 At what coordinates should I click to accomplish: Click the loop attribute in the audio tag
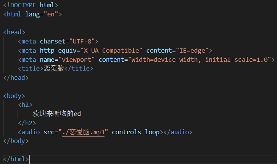[x=152, y=132]
